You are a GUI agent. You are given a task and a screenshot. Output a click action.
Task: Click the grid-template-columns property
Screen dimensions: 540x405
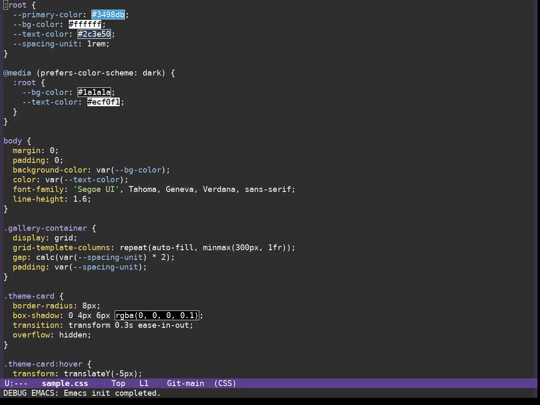61,248
